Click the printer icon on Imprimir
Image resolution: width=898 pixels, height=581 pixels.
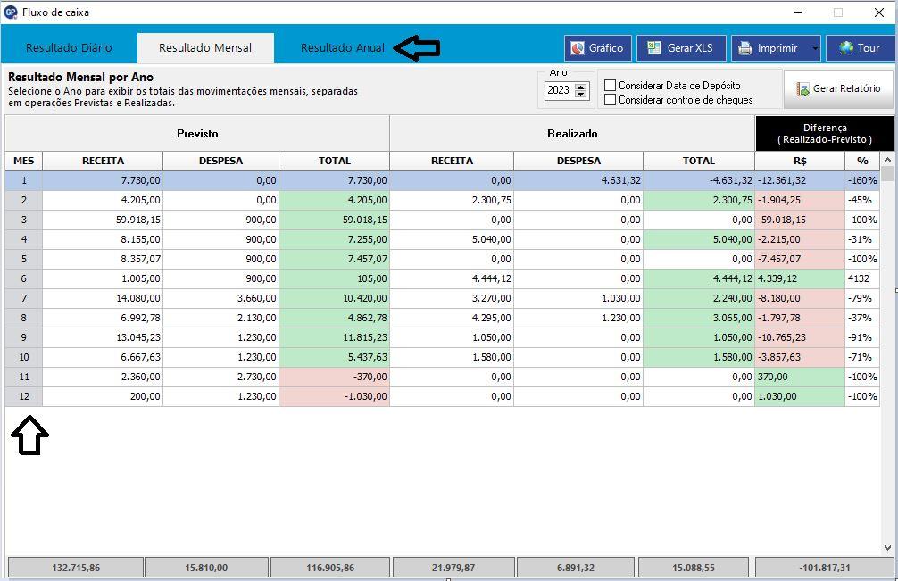point(744,48)
